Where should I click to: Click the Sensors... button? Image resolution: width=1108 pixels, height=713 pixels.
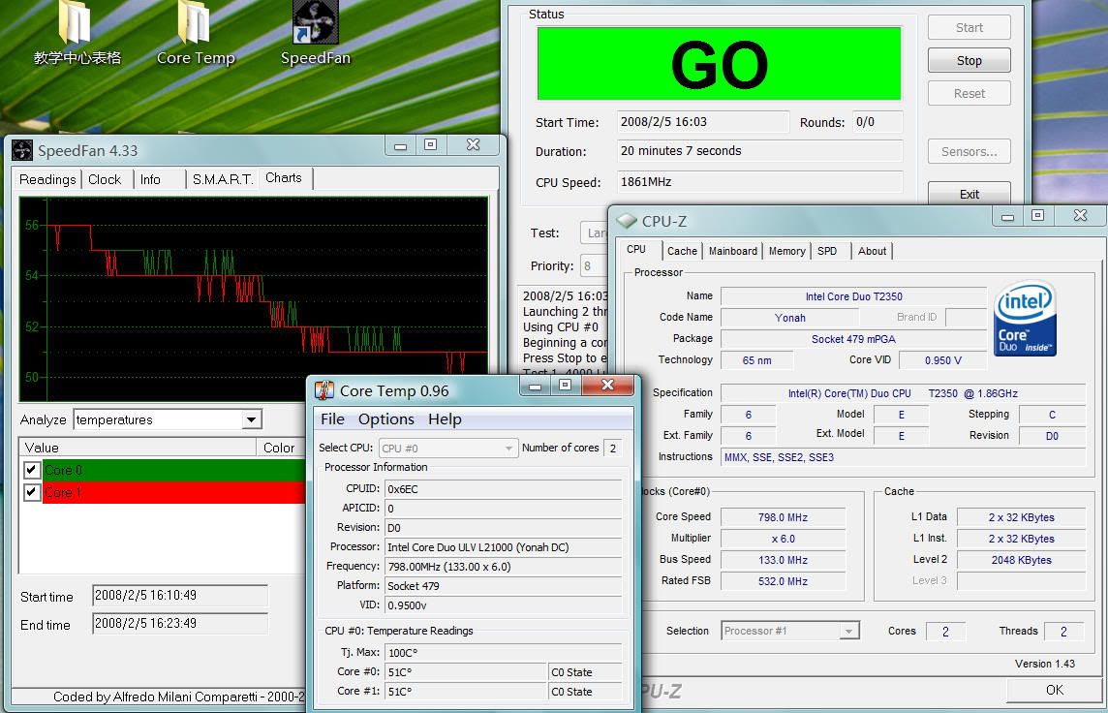point(969,151)
